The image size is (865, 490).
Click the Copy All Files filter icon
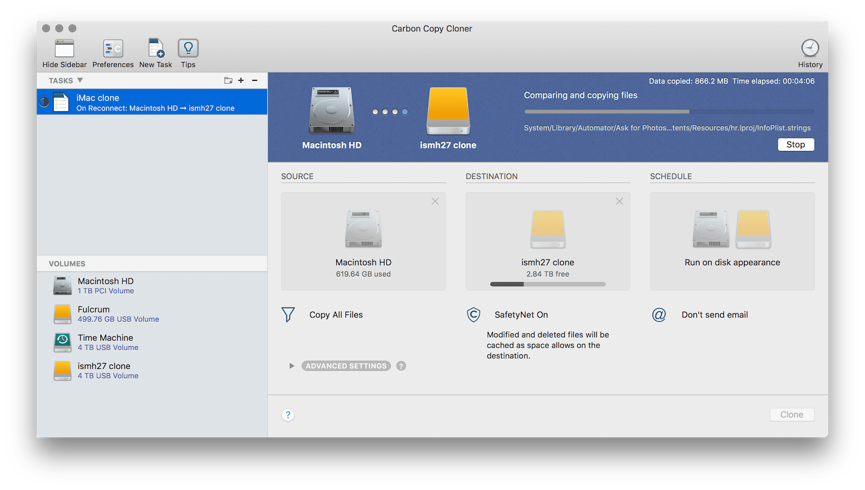point(288,315)
